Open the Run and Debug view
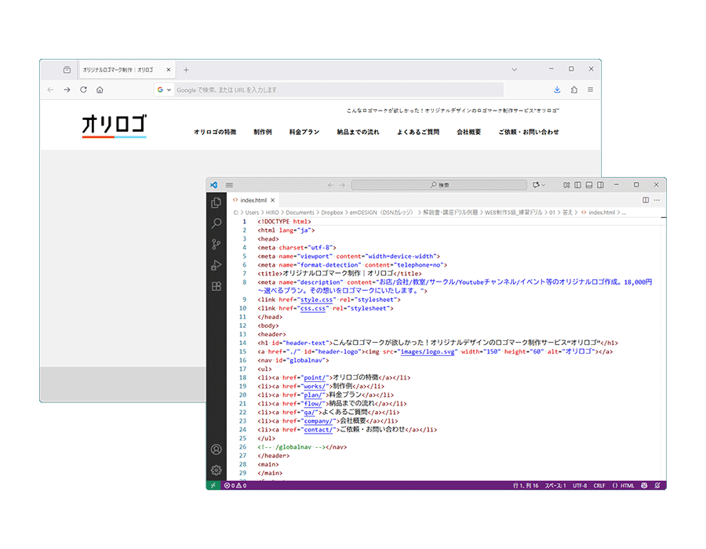 point(217,266)
